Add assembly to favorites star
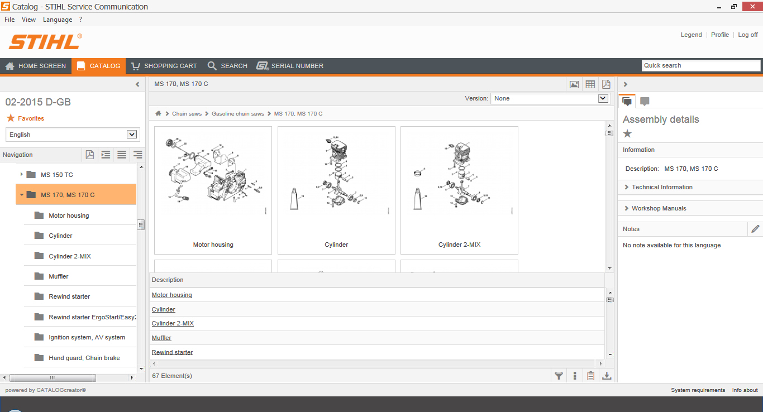The width and height of the screenshot is (763, 412). (x=627, y=133)
